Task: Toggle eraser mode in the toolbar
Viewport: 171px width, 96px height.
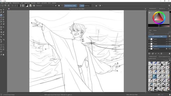Action: (56, 6)
